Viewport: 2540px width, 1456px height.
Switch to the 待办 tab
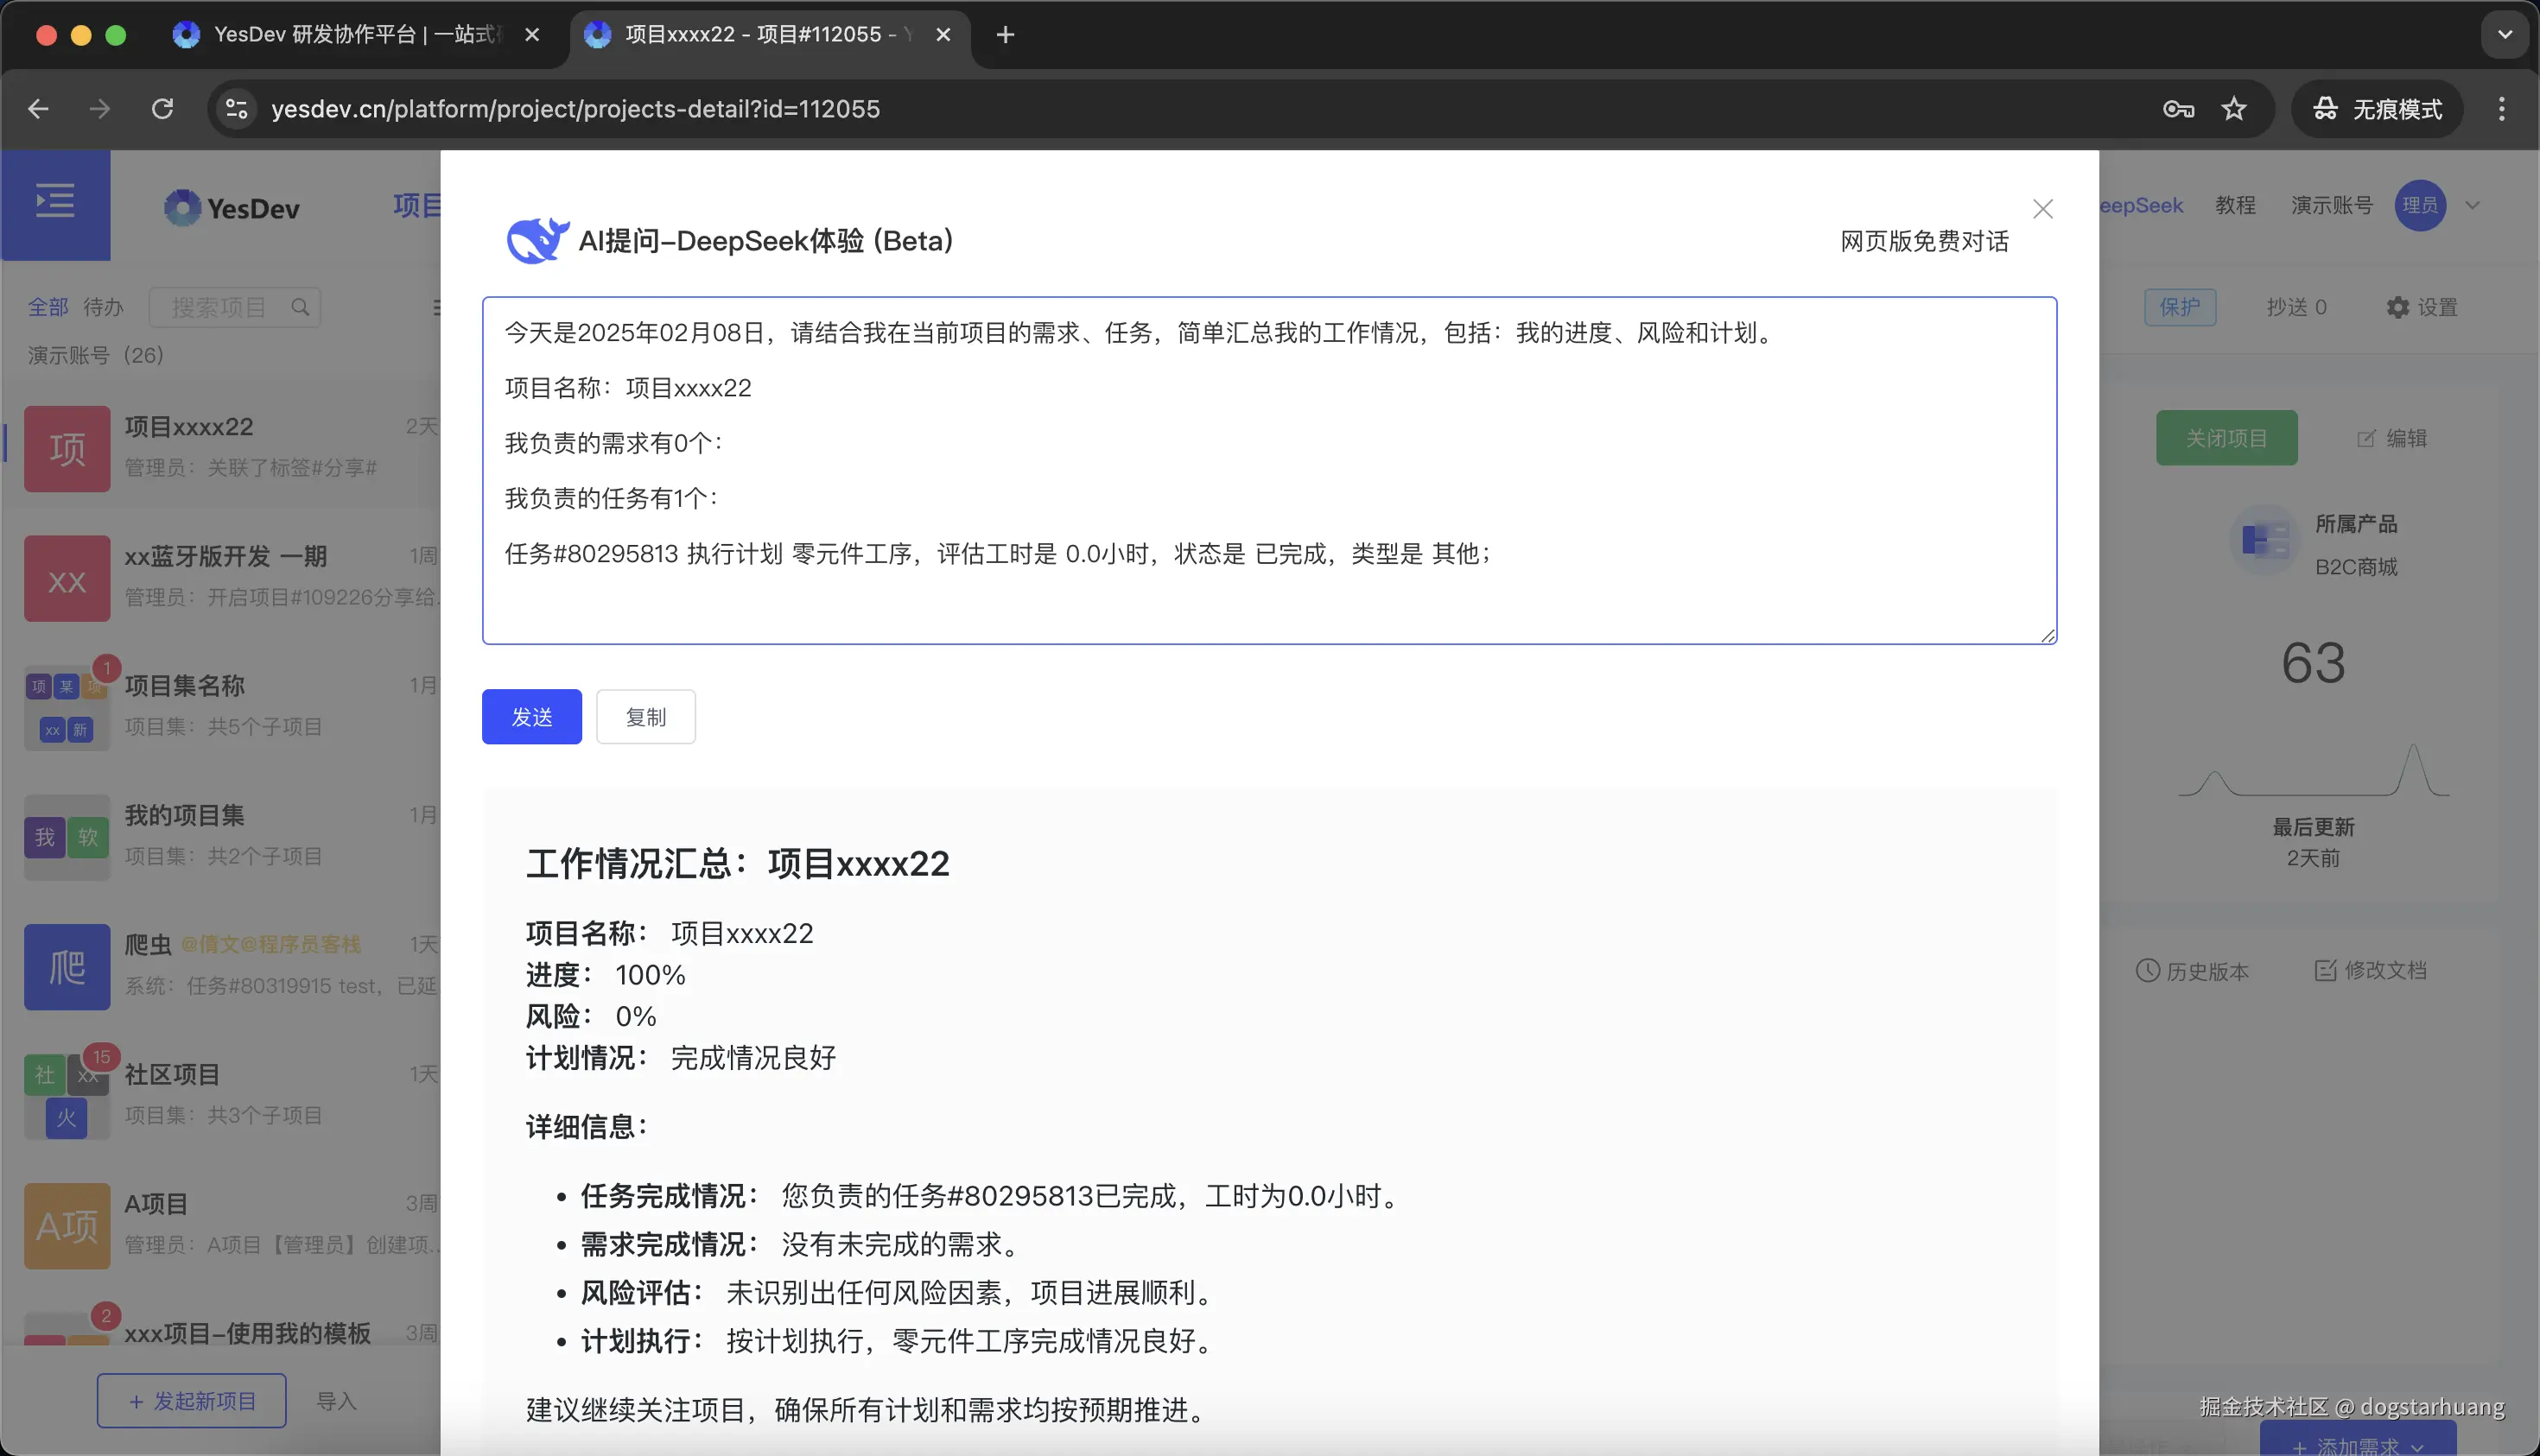click(102, 307)
